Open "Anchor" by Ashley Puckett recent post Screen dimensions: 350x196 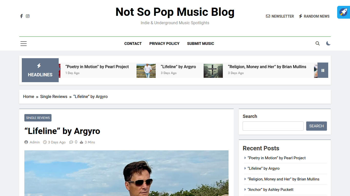[x=270, y=190]
